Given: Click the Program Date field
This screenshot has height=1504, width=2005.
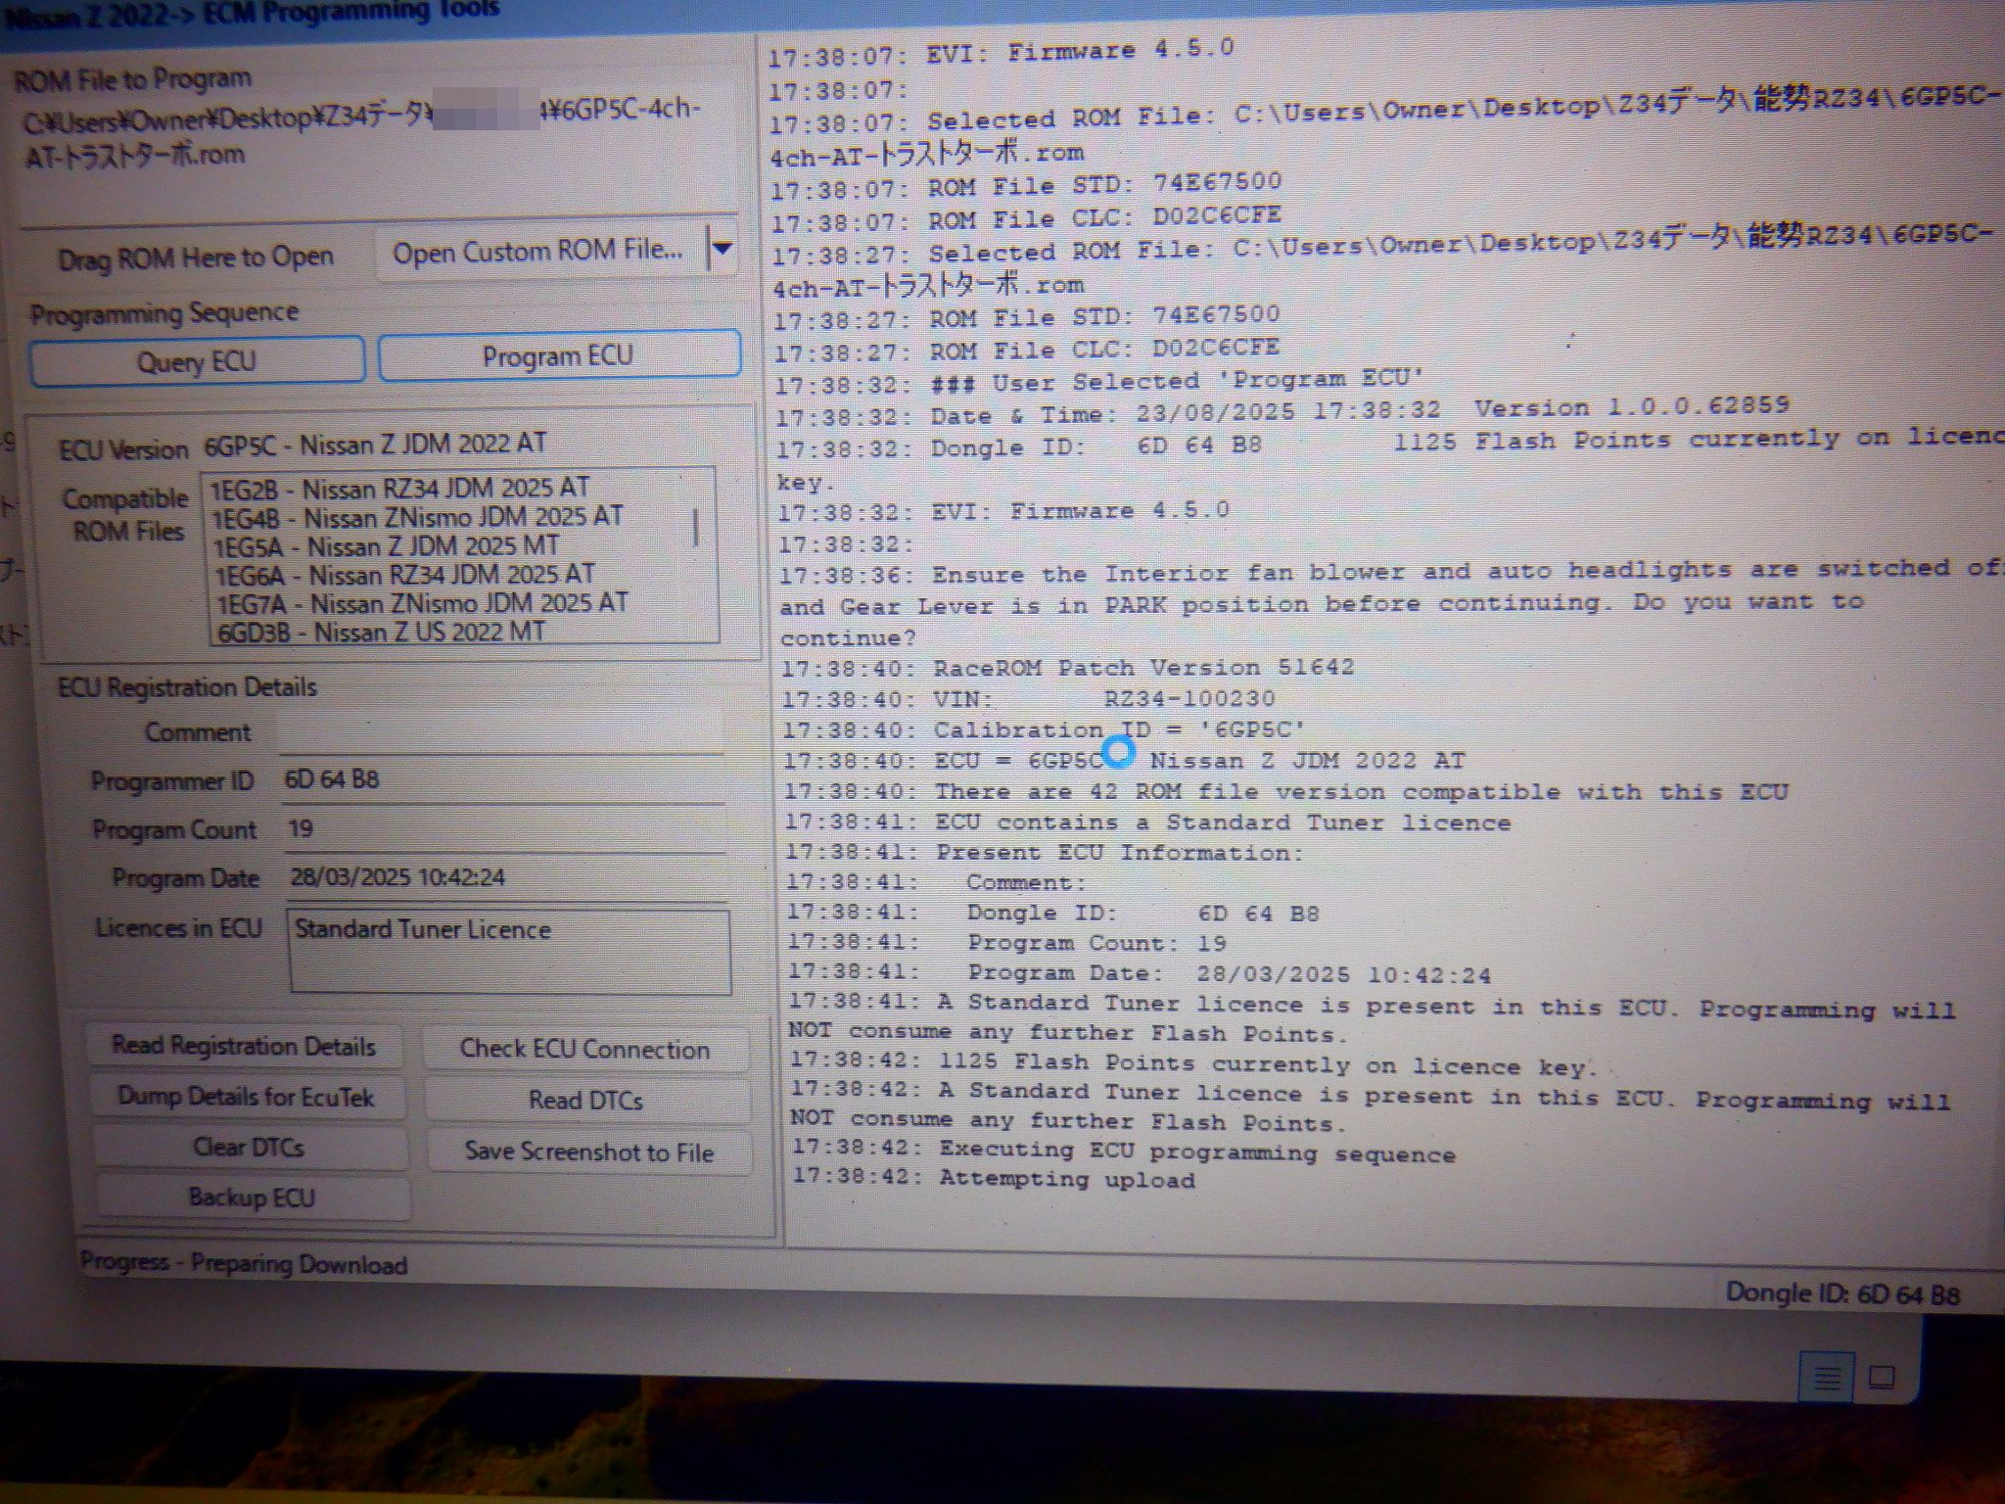Looking at the screenshot, I should [506, 877].
